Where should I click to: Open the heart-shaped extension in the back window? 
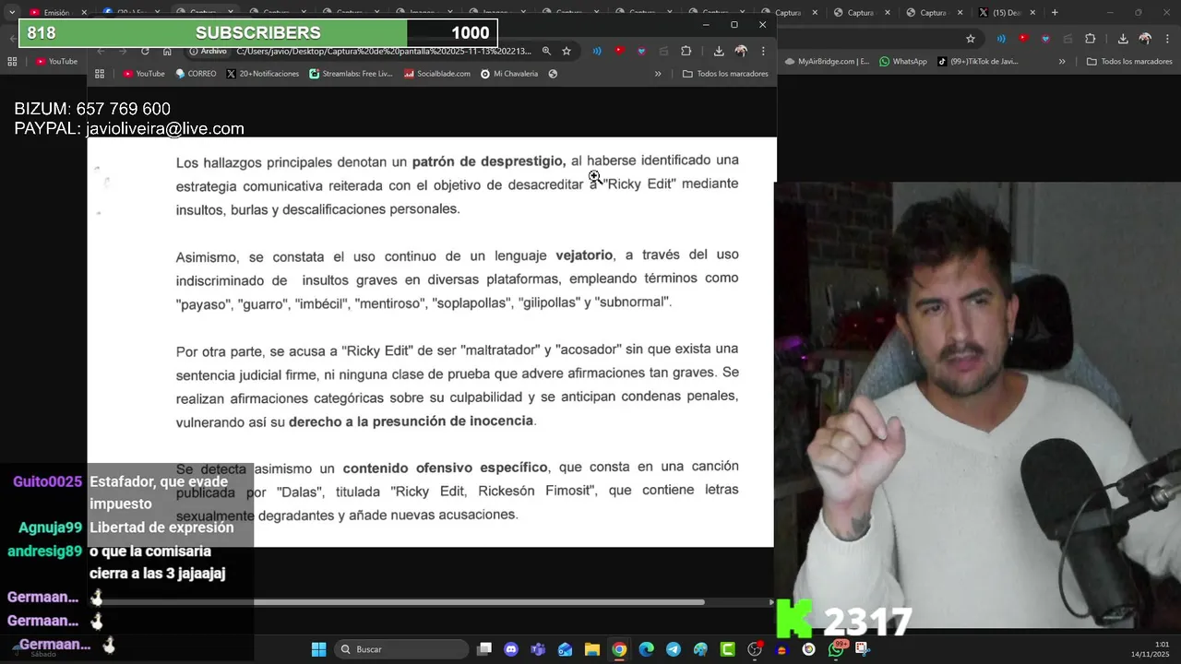[1045, 39]
